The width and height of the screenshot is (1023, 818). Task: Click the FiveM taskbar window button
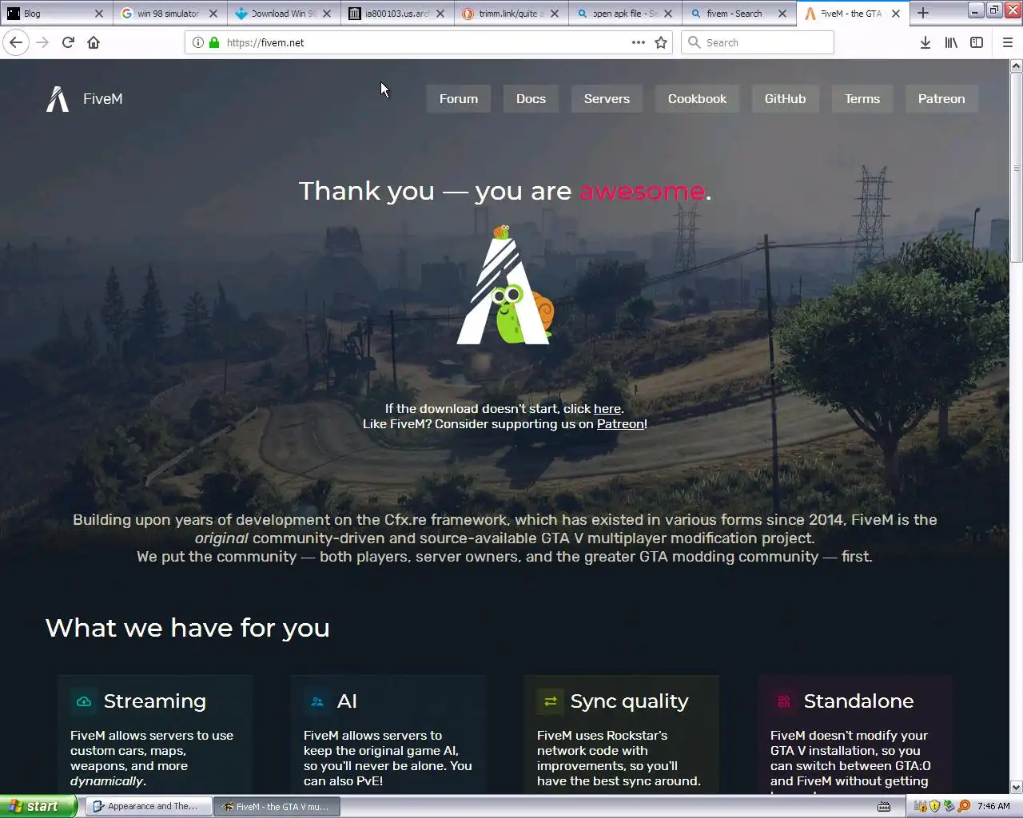(277, 807)
